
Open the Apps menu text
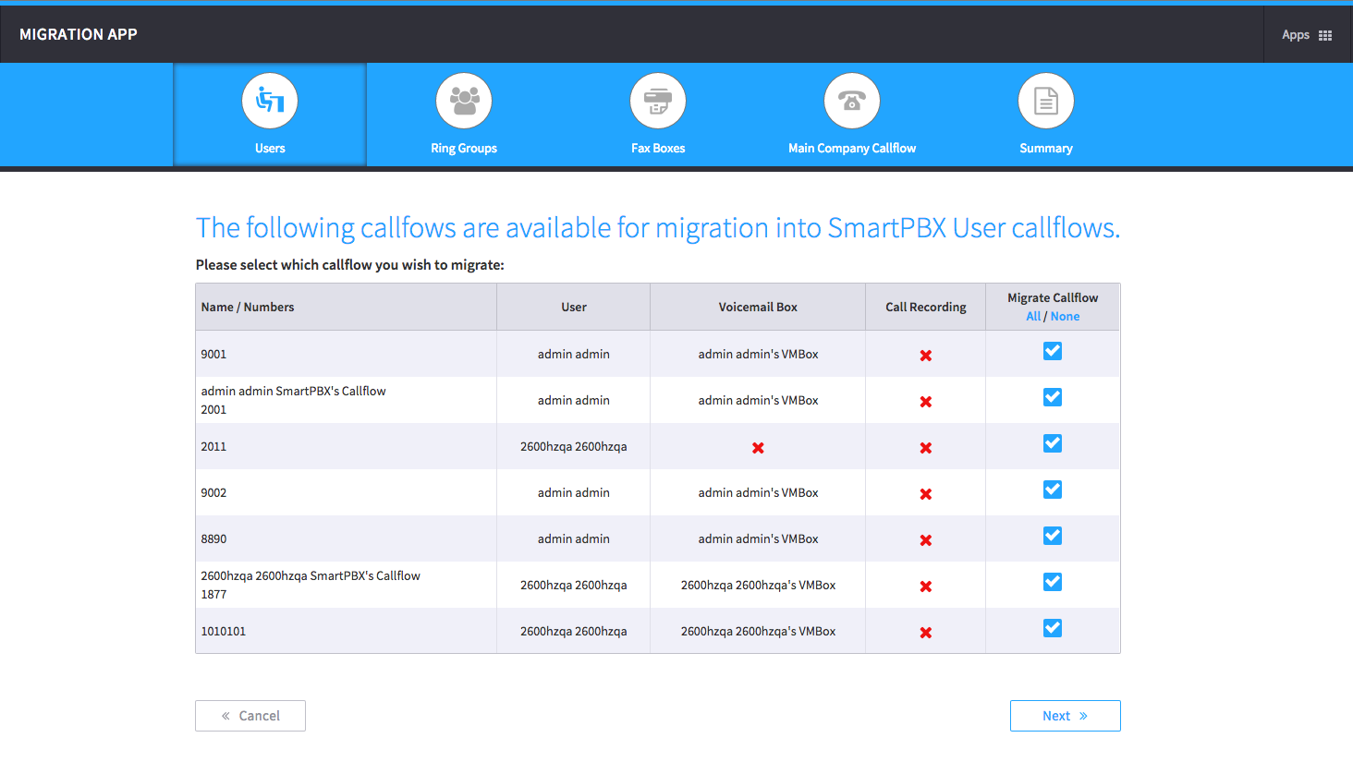click(1296, 35)
